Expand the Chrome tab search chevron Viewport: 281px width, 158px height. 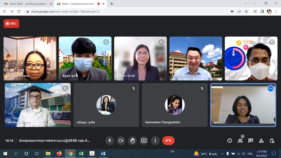[246, 3]
